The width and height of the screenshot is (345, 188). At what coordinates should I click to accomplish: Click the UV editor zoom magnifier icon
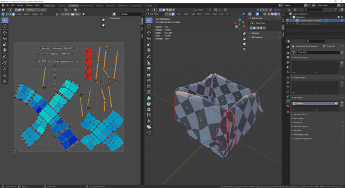point(103,20)
